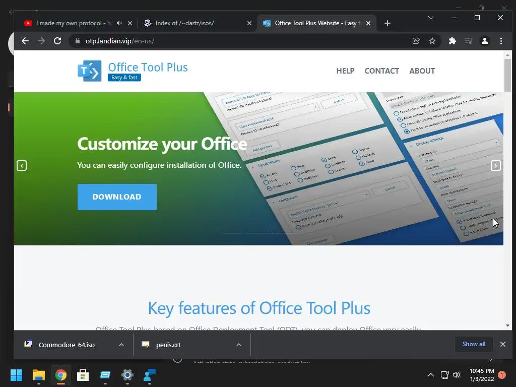Share this page icon in address bar
This screenshot has width=516, height=387.
[416, 41]
